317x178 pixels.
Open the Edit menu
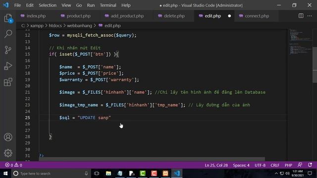[x=30, y=5]
